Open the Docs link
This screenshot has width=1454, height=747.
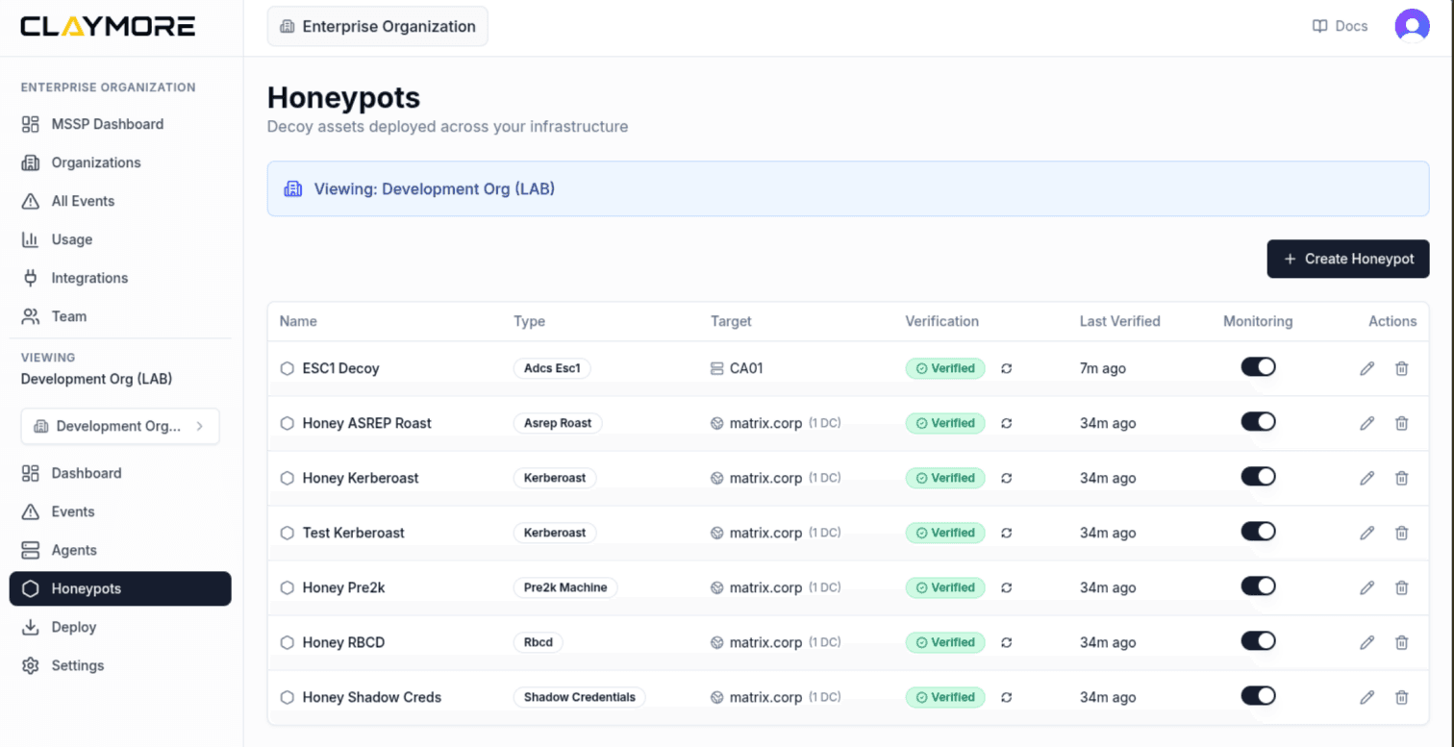(1341, 26)
